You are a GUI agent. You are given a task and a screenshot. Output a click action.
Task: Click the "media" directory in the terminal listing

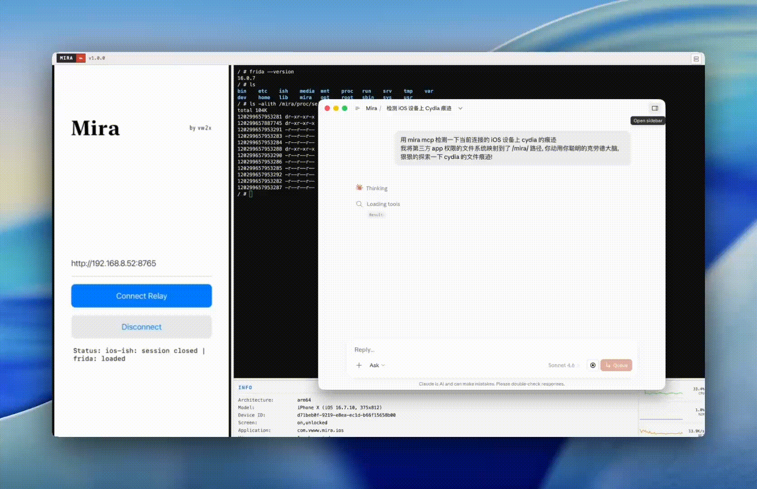coord(307,91)
